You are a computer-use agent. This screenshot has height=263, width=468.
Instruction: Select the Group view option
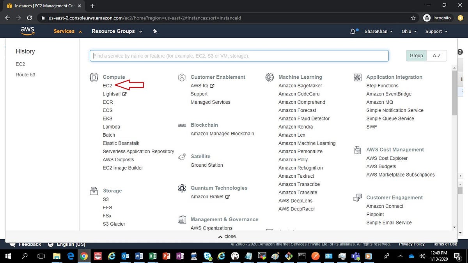[416, 55]
